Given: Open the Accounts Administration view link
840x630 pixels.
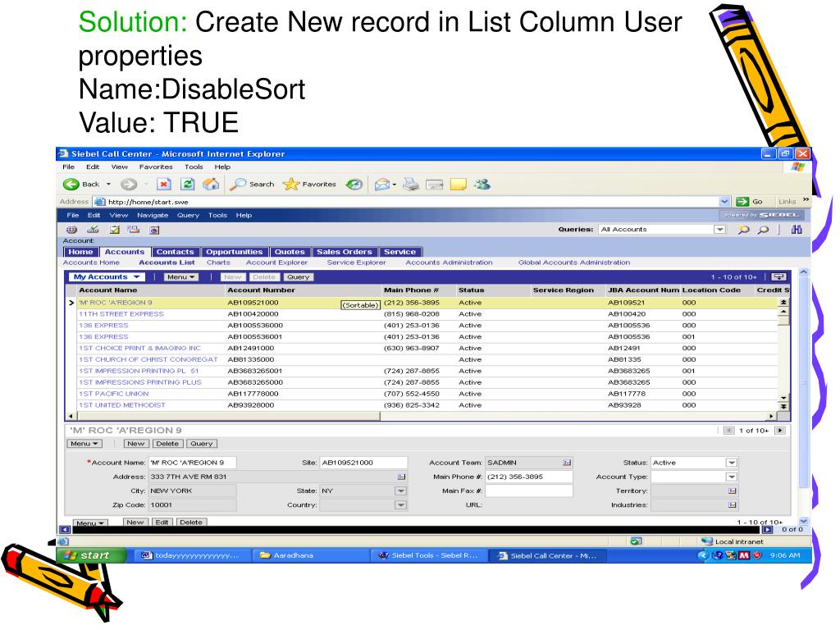Looking at the screenshot, I should click(449, 262).
